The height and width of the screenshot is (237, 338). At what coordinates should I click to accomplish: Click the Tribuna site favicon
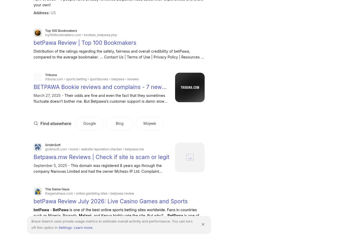pyautogui.click(x=38, y=77)
